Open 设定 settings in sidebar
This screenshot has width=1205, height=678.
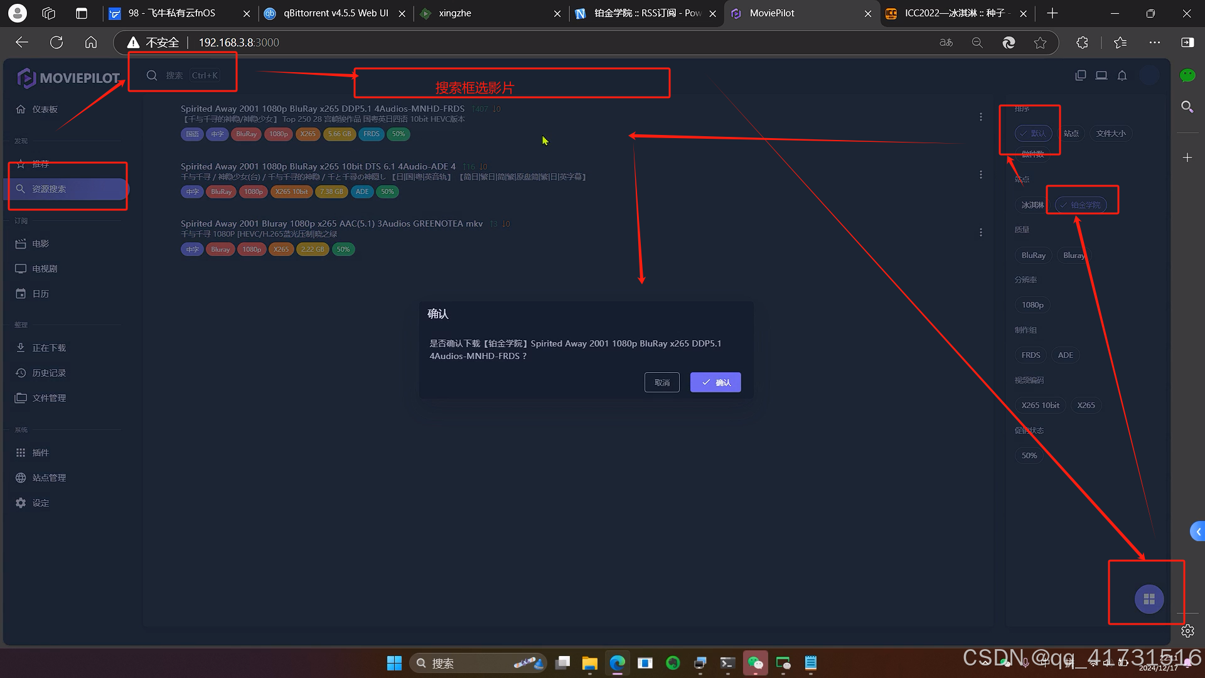coord(40,503)
